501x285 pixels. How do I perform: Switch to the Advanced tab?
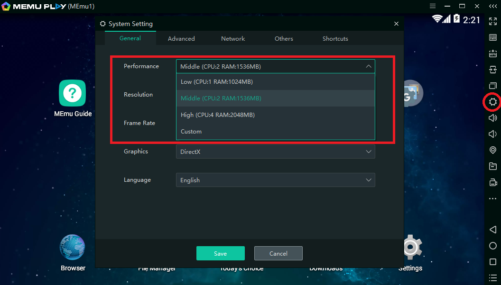click(x=181, y=39)
